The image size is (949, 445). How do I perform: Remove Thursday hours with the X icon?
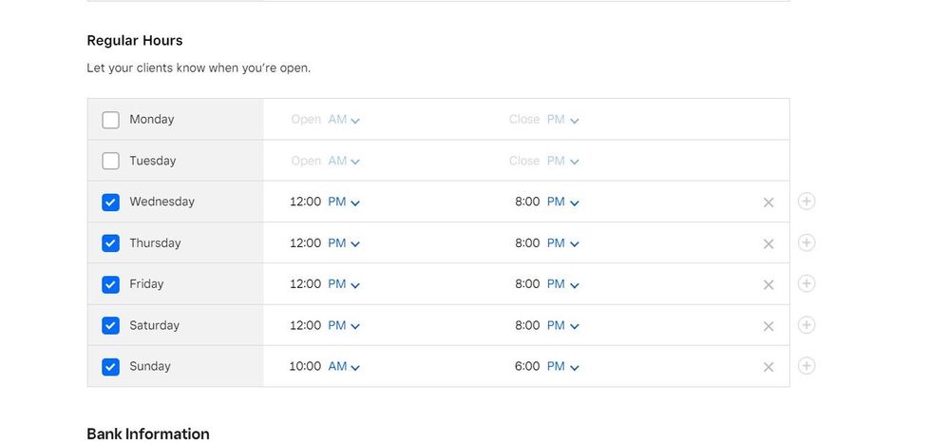769,243
